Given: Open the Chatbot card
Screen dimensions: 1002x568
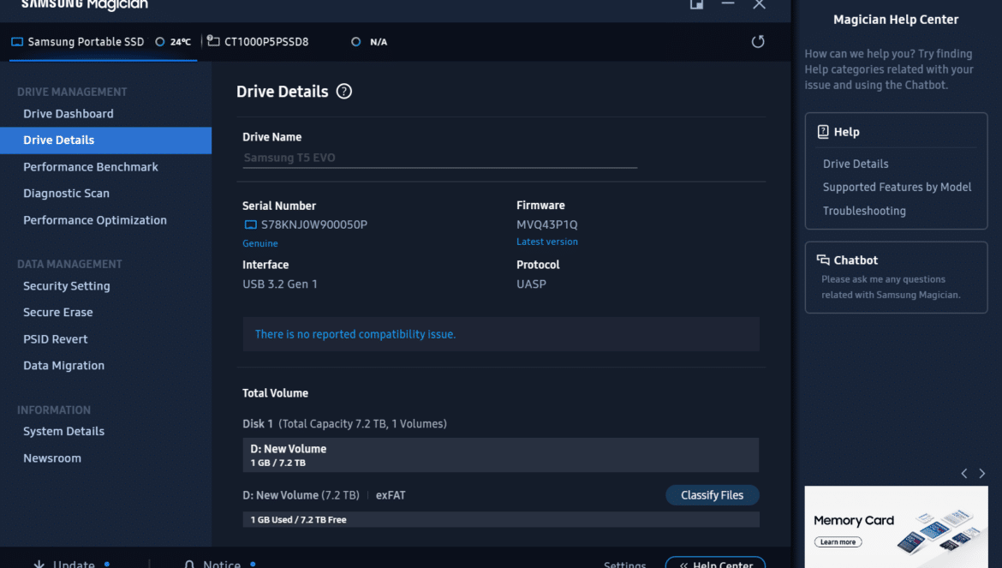Looking at the screenshot, I should click(896, 278).
